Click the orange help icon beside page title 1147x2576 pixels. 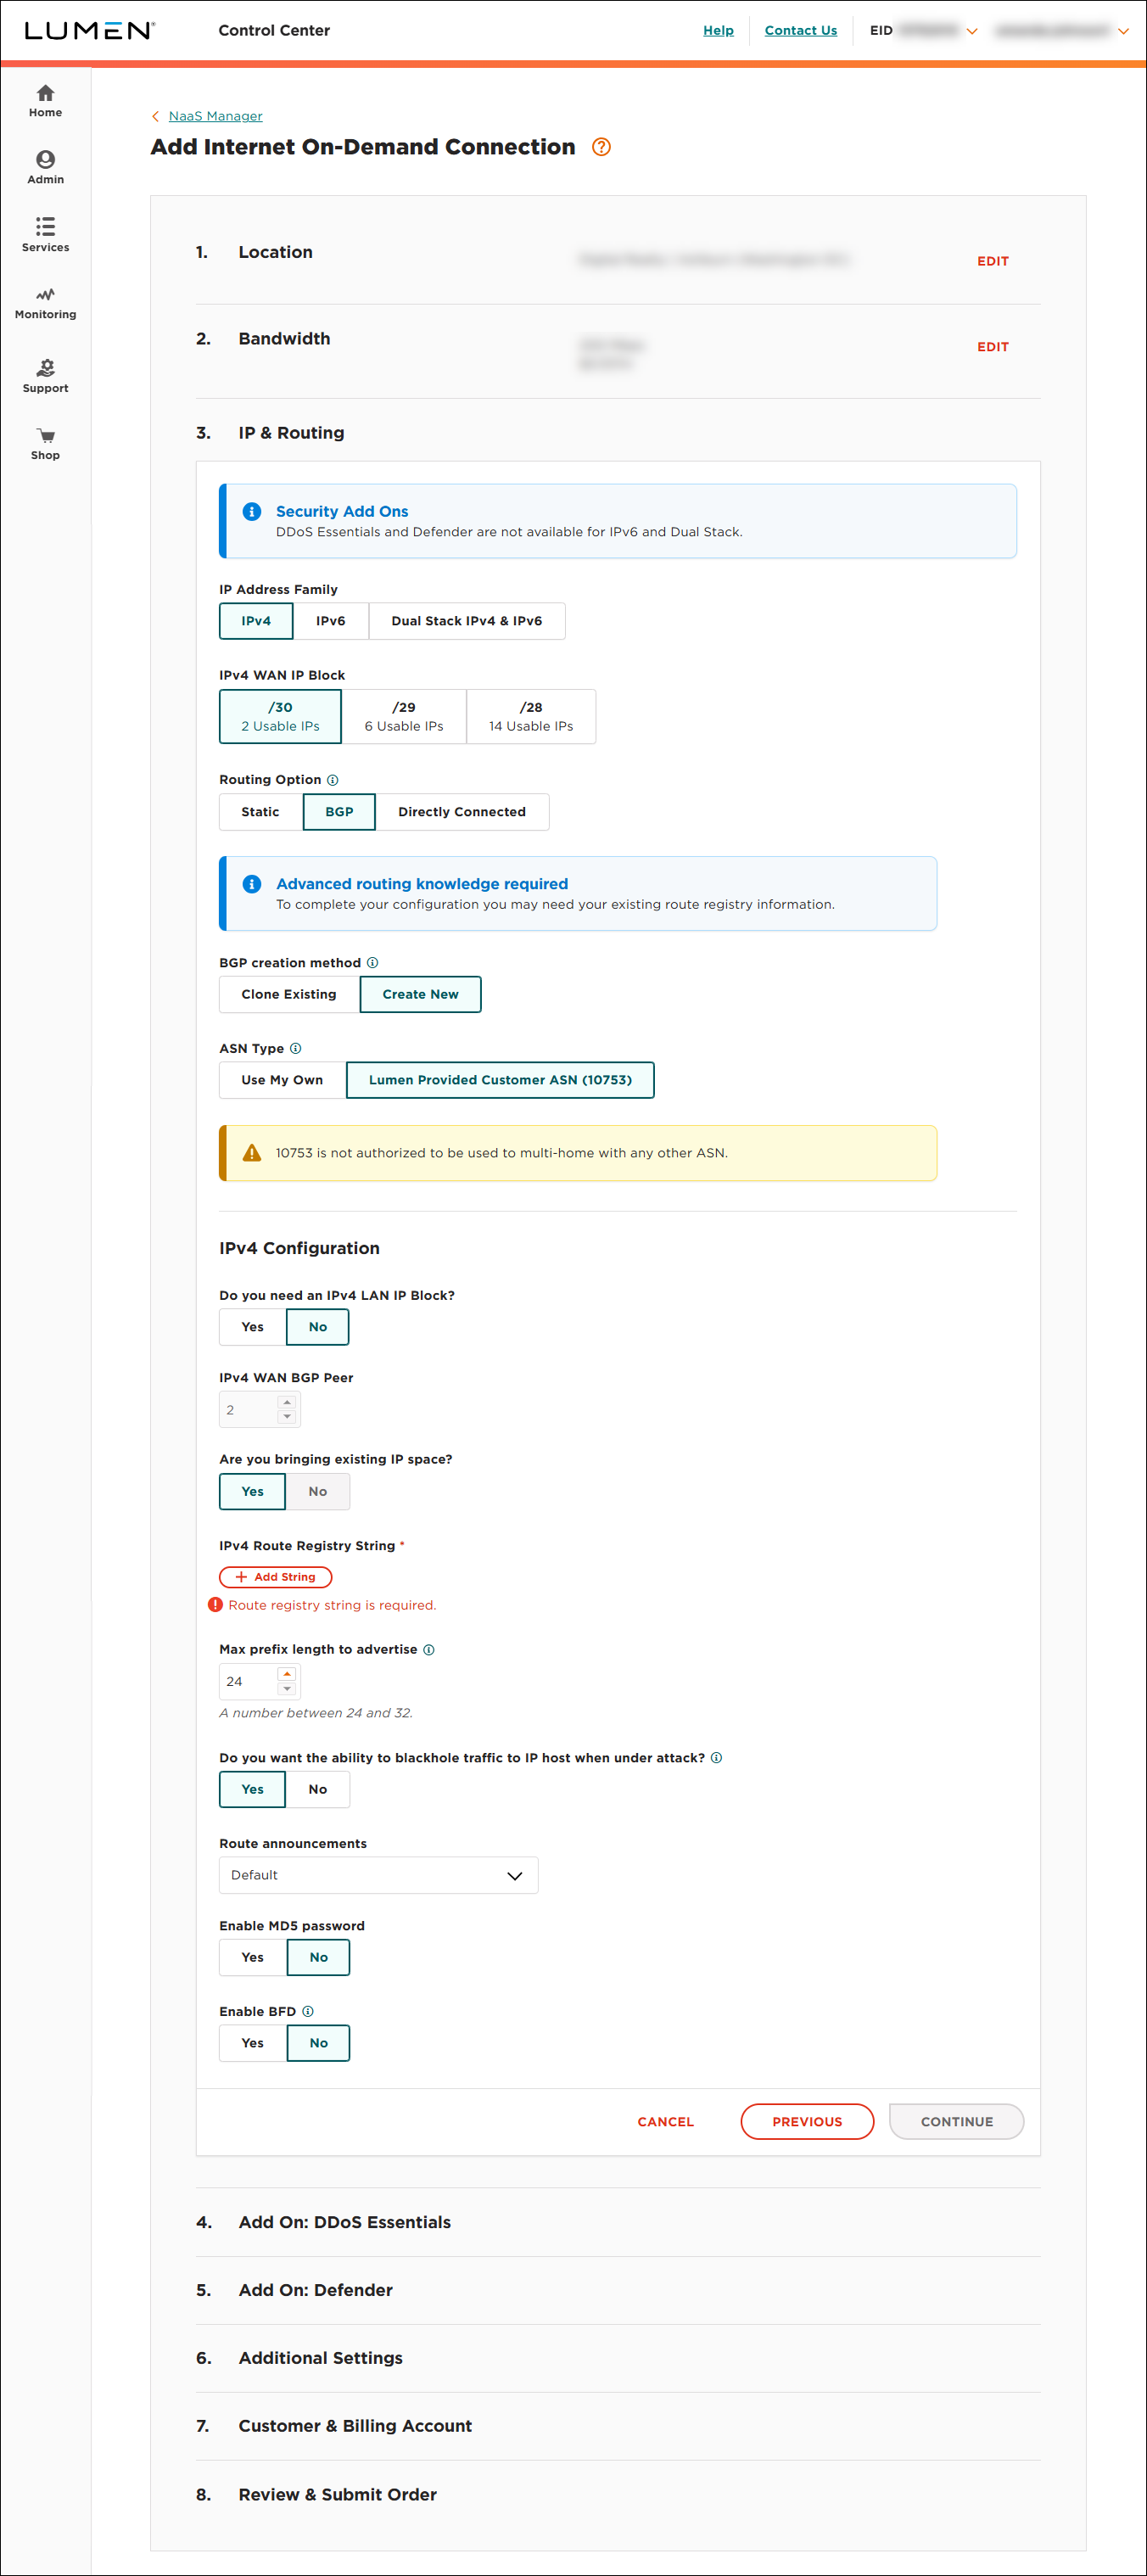(601, 147)
